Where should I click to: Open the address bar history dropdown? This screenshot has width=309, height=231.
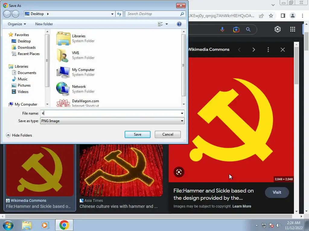tap(112, 14)
